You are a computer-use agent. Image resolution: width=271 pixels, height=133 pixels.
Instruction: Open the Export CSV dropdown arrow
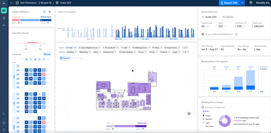[242, 3]
